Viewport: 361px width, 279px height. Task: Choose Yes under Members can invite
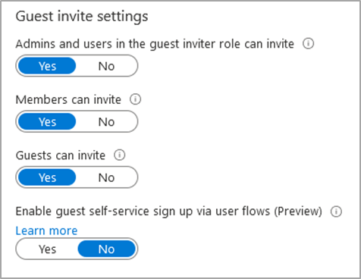(x=47, y=122)
